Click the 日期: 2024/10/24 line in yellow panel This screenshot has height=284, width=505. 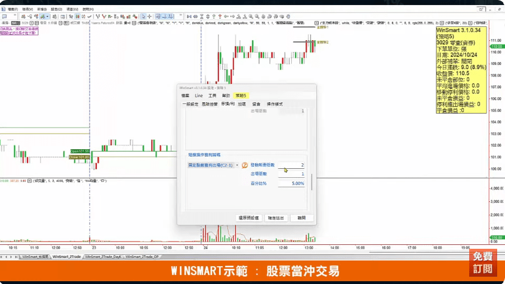tap(457, 55)
